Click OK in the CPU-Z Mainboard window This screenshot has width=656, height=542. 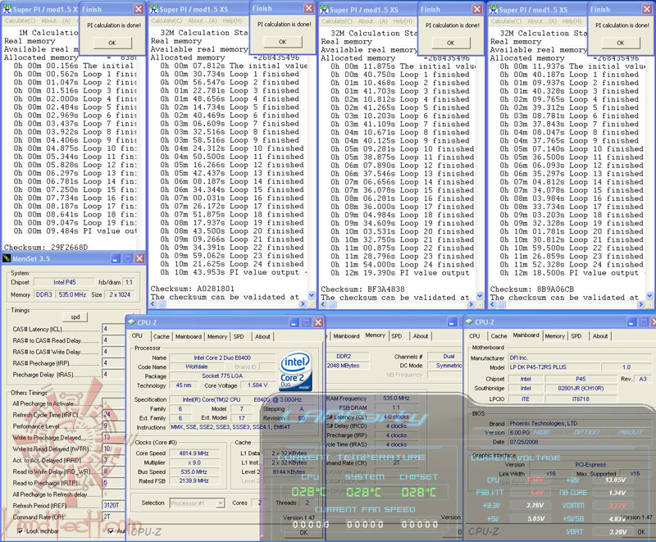coord(641,532)
